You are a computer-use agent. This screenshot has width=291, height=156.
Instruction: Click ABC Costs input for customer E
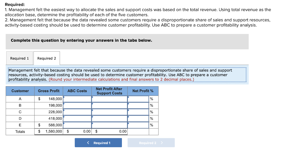[77, 125]
